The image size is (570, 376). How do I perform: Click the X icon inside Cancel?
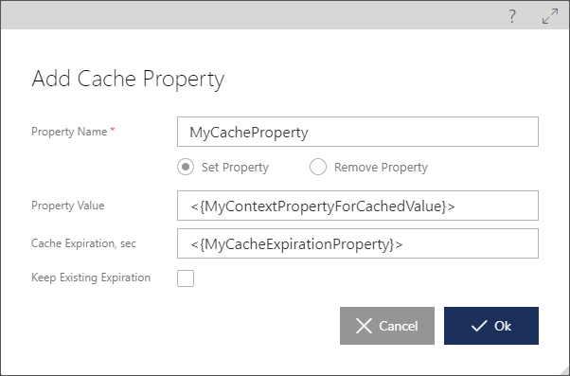(x=364, y=326)
